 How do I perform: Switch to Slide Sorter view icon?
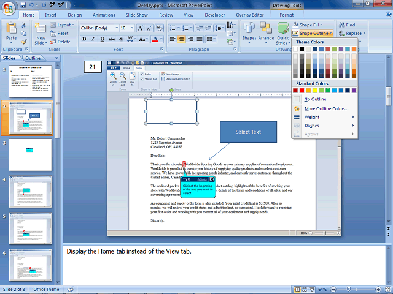point(305,290)
